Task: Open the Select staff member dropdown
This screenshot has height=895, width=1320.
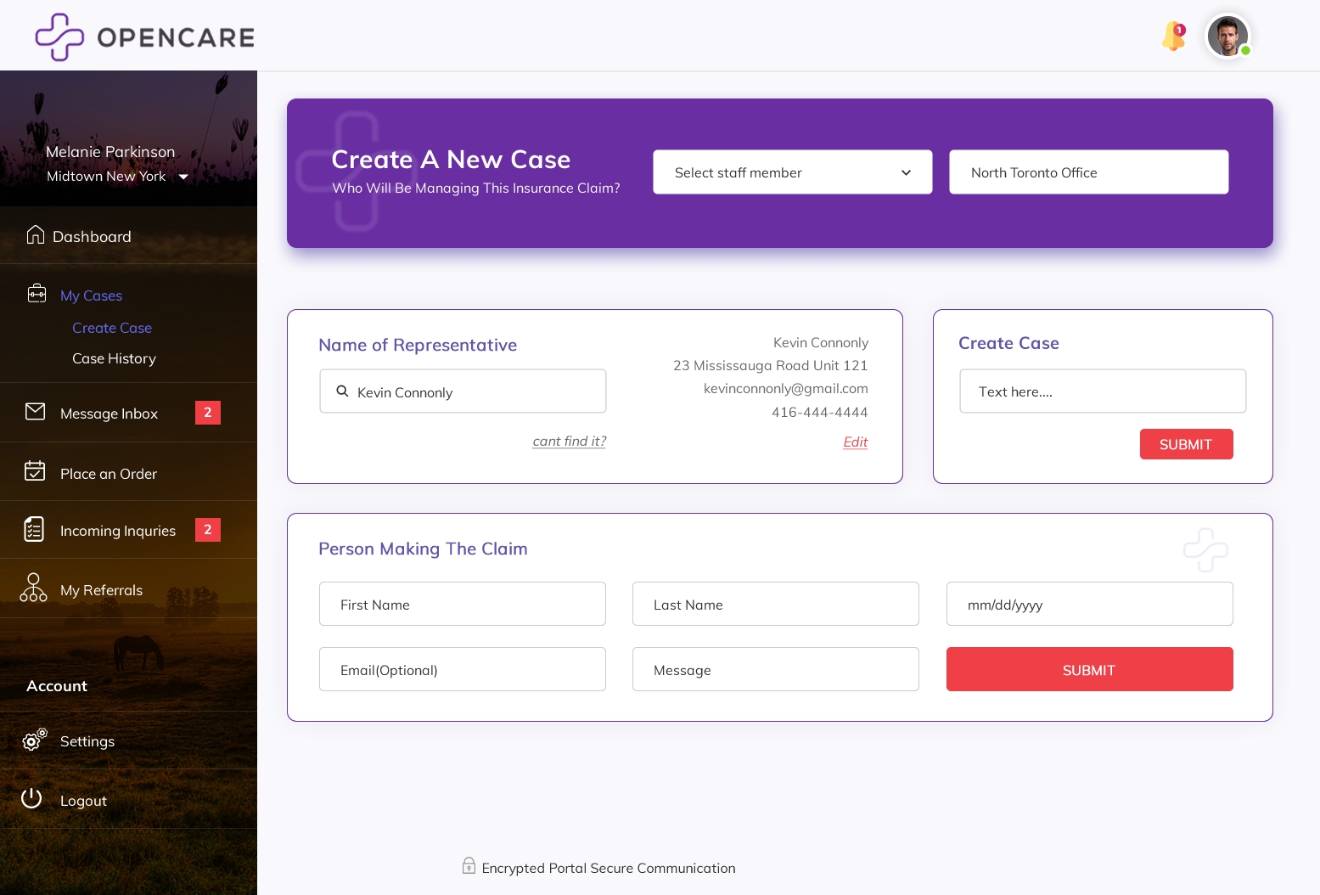Action: pyautogui.click(x=792, y=172)
